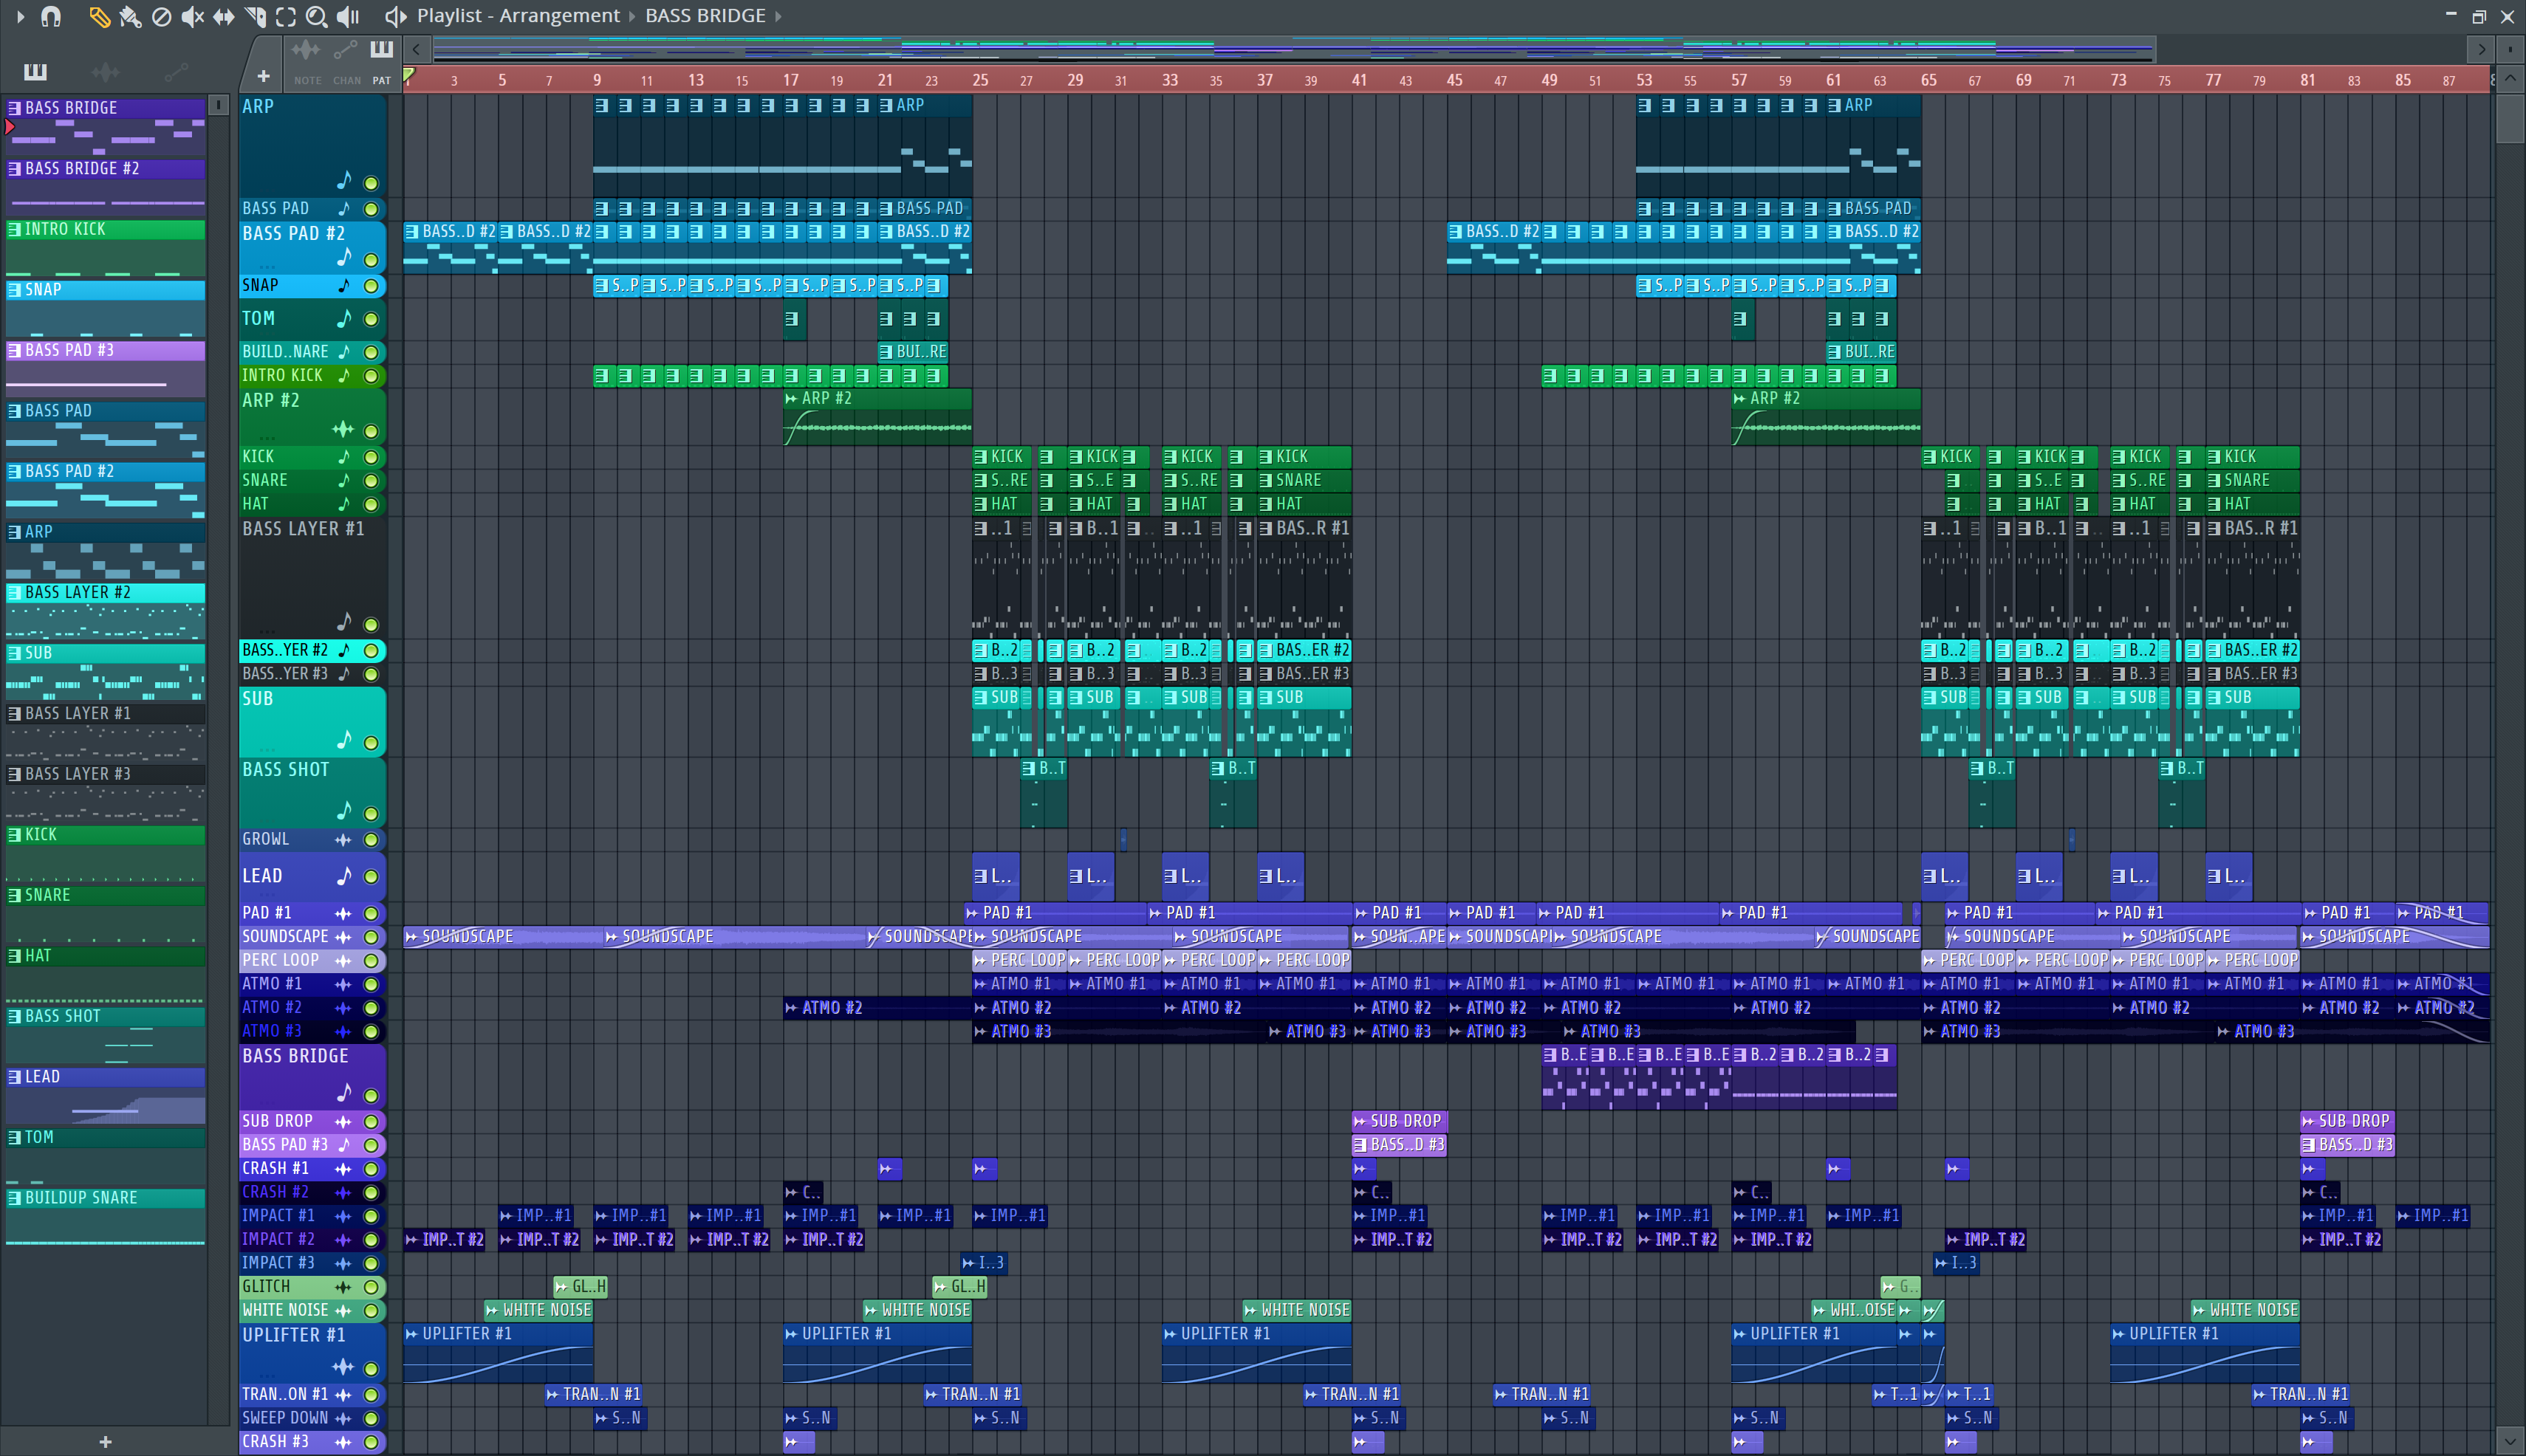The width and height of the screenshot is (2526, 1456).
Task: Select the Delete tool
Action: (161, 16)
